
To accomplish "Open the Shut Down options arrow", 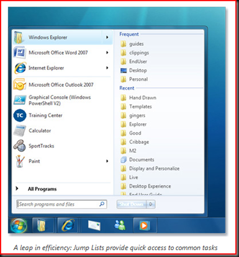I will [151, 204].
